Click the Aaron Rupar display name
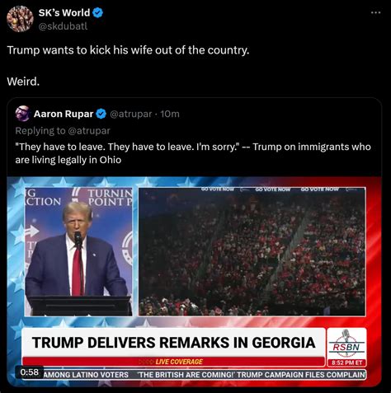This screenshot has height=393, width=391. (x=64, y=114)
